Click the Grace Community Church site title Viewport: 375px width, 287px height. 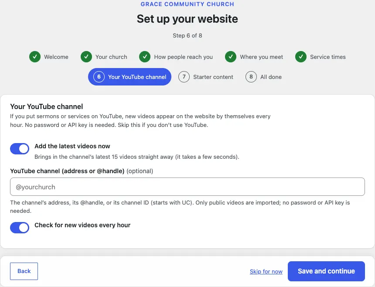(x=187, y=4)
